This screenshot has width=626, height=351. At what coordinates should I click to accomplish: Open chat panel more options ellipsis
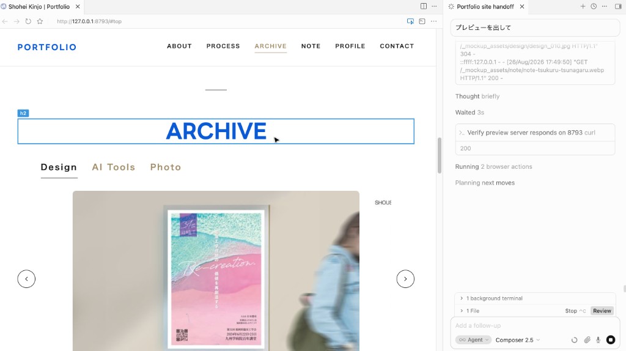(605, 6)
